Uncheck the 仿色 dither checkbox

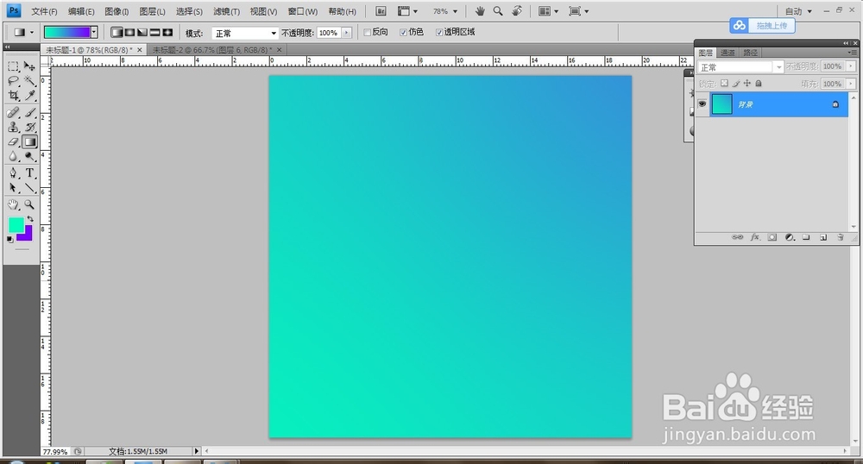coord(403,33)
